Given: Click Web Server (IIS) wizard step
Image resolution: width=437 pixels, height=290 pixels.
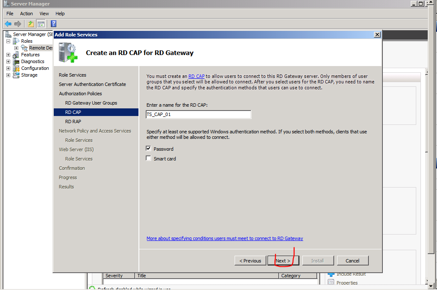Looking at the screenshot, I should pyautogui.click(x=76, y=149).
